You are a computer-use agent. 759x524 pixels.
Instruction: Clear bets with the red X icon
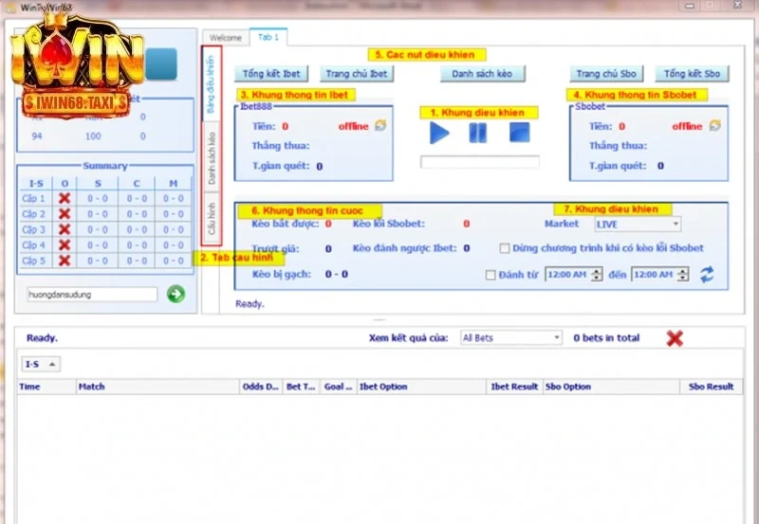(x=675, y=338)
